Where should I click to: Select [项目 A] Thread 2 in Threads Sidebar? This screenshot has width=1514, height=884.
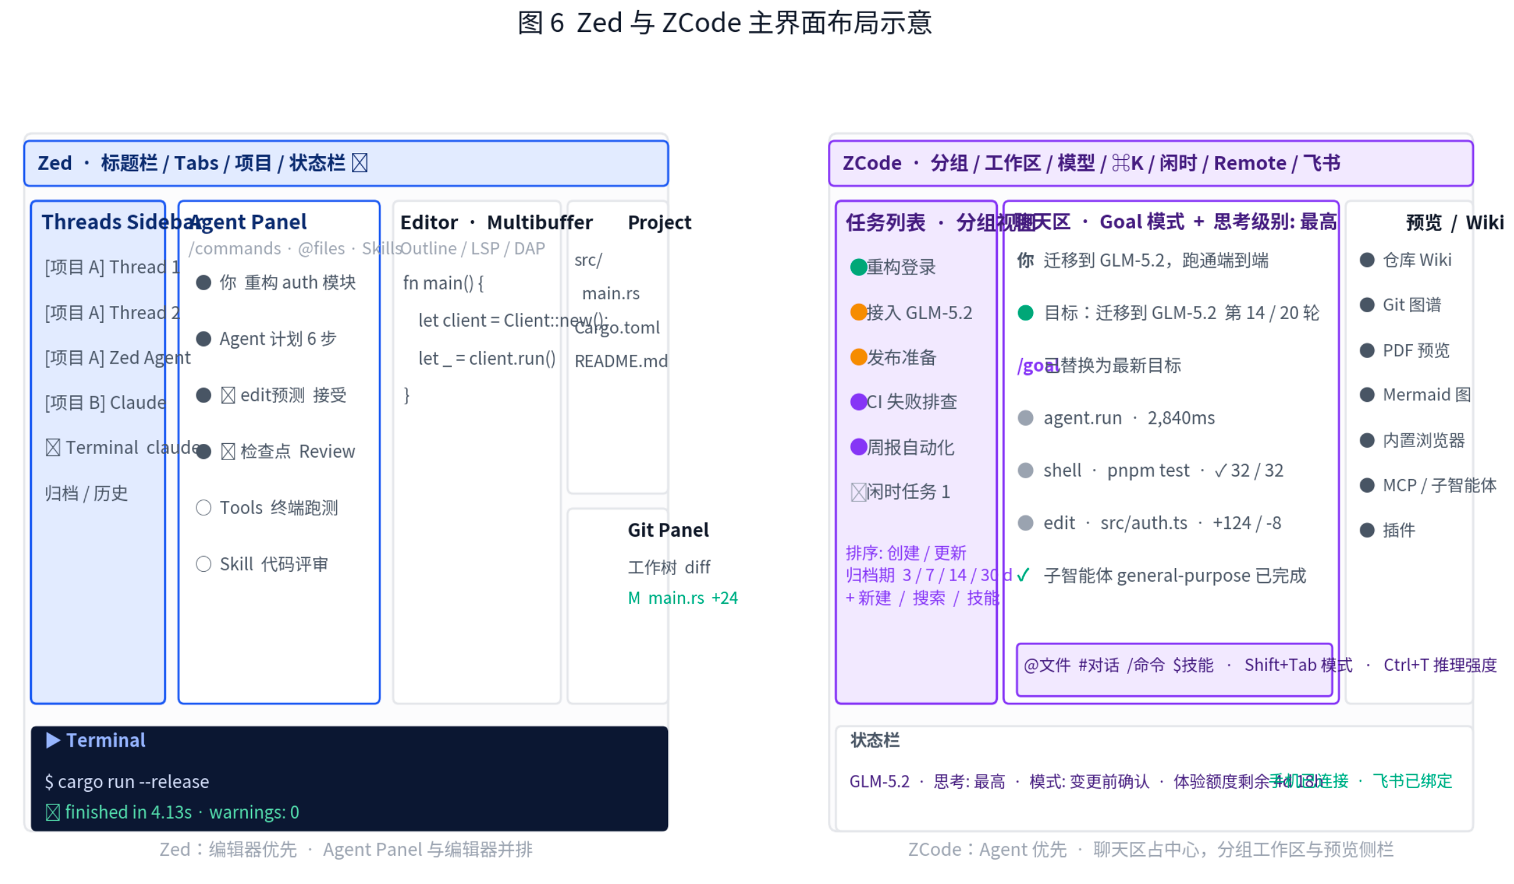click(112, 312)
